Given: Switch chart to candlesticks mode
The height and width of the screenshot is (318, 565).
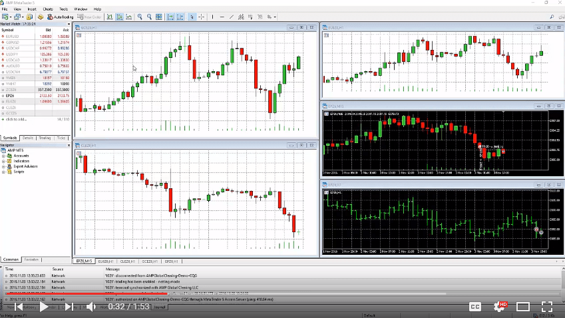Looking at the screenshot, I should coord(119,17).
